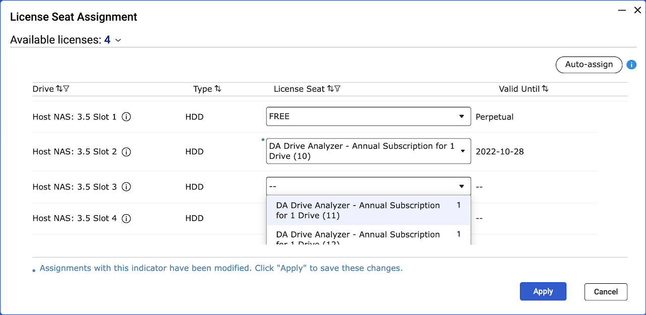Filter the Drive column
The height and width of the screenshot is (315, 646).
tap(67, 89)
